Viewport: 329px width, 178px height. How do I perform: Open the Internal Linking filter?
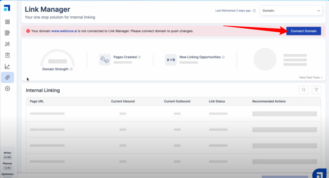(316, 90)
